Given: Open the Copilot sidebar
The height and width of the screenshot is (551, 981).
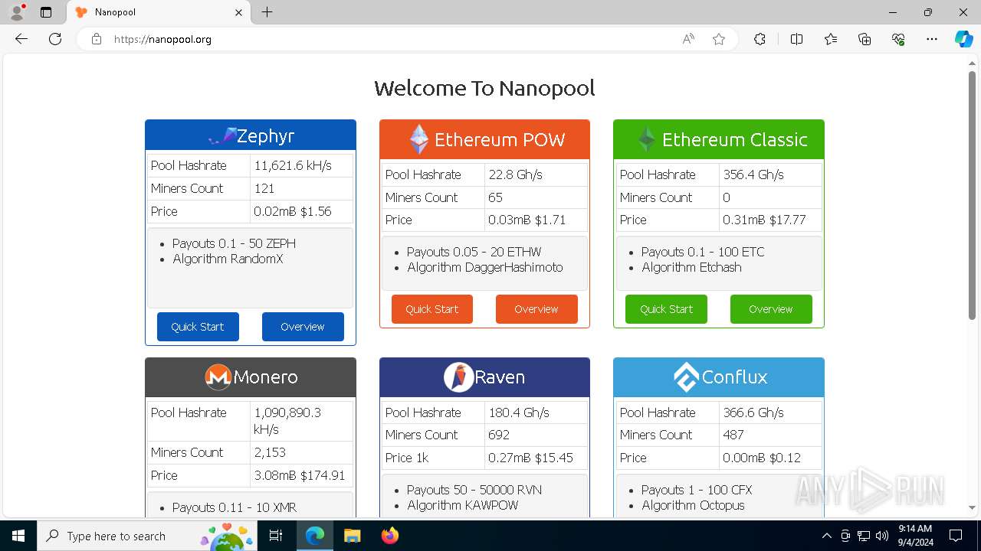Looking at the screenshot, I should pyautogui.click(x=963, y=39).
